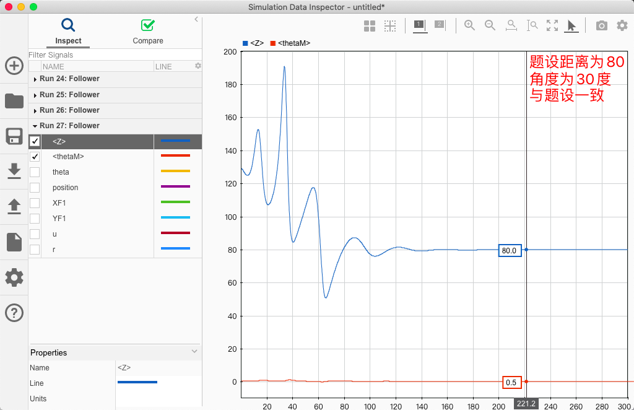Screen dimensions: 634x410
Task: Activate zoom in time icon
Action: click(x=511, y=25)
